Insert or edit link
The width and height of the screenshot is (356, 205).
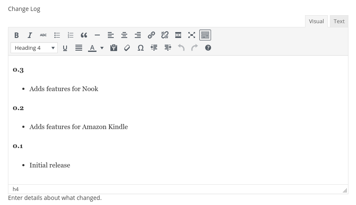click(x=151, y=35)
